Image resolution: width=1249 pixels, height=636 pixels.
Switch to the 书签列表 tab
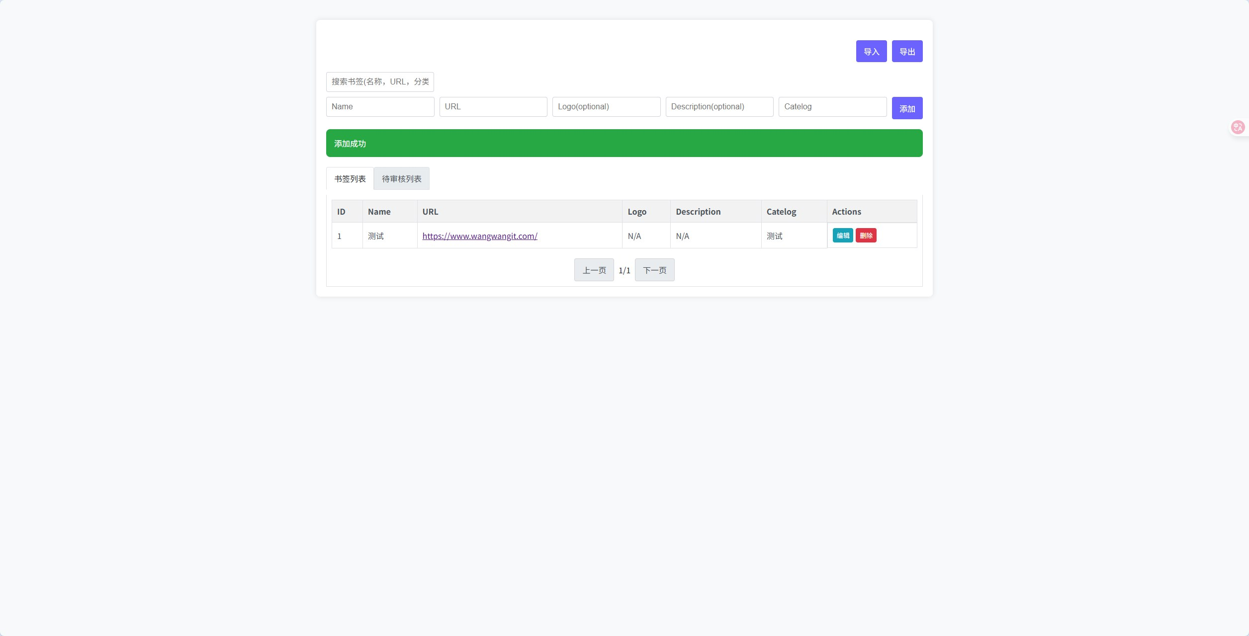coord(350,179)
